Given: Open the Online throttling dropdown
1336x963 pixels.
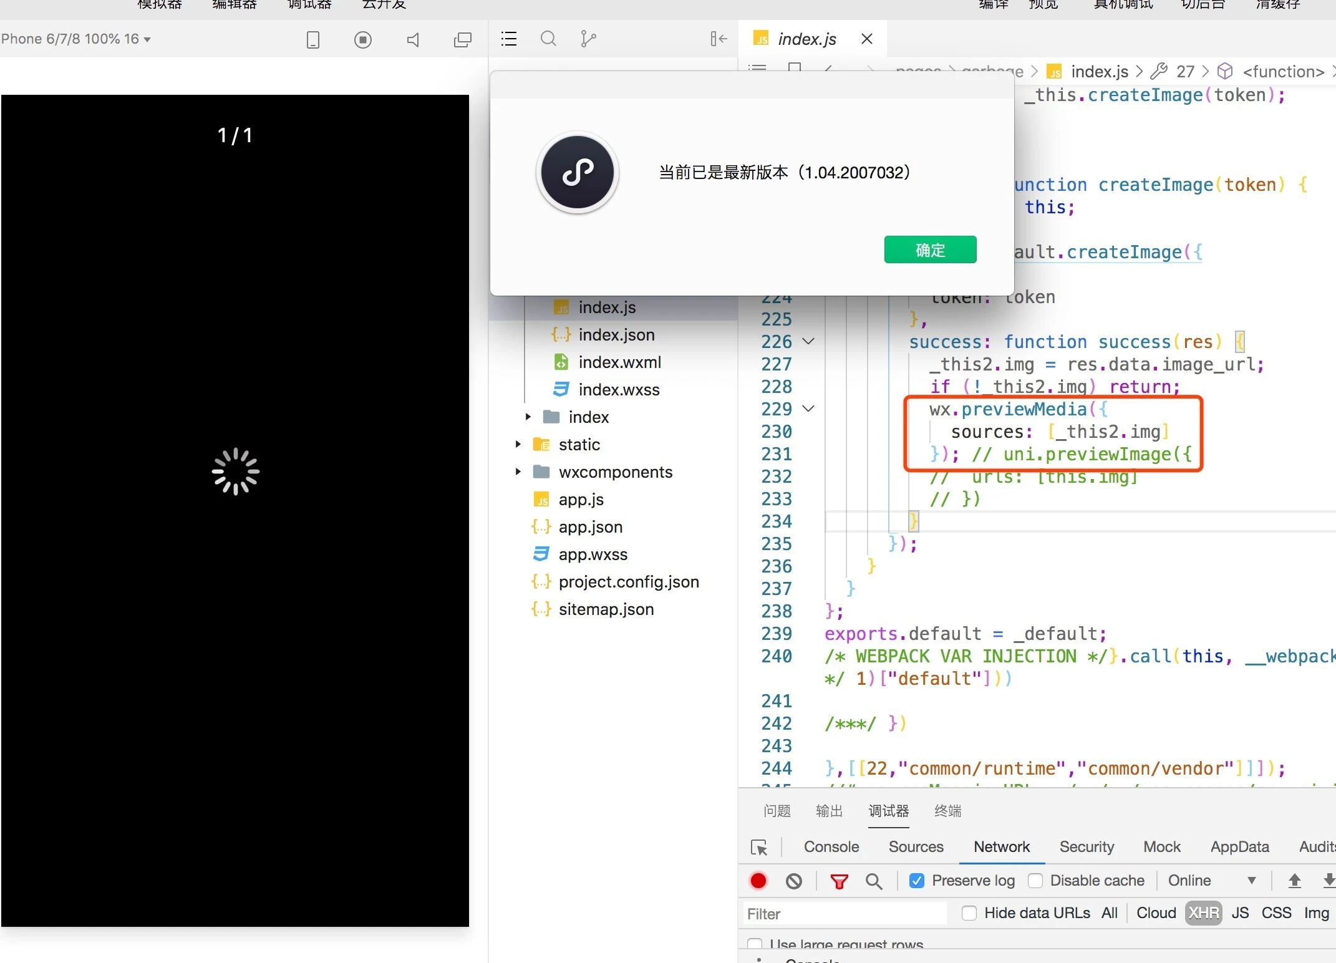Looking at the screenshot, I should pyautogui.click(x=1211, y=881).
